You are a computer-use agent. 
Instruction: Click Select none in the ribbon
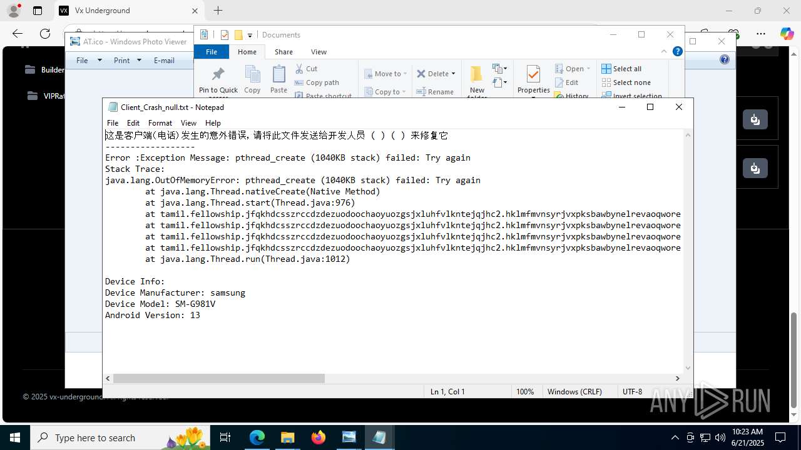(626, 82)
